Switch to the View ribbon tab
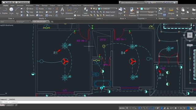196x110 pixels. [37, 5]
